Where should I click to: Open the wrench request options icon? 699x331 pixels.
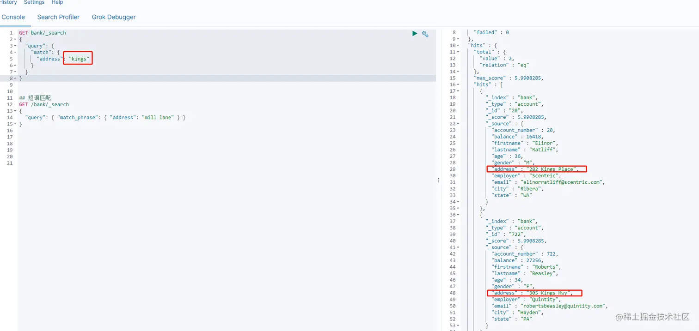coord(425,34)
